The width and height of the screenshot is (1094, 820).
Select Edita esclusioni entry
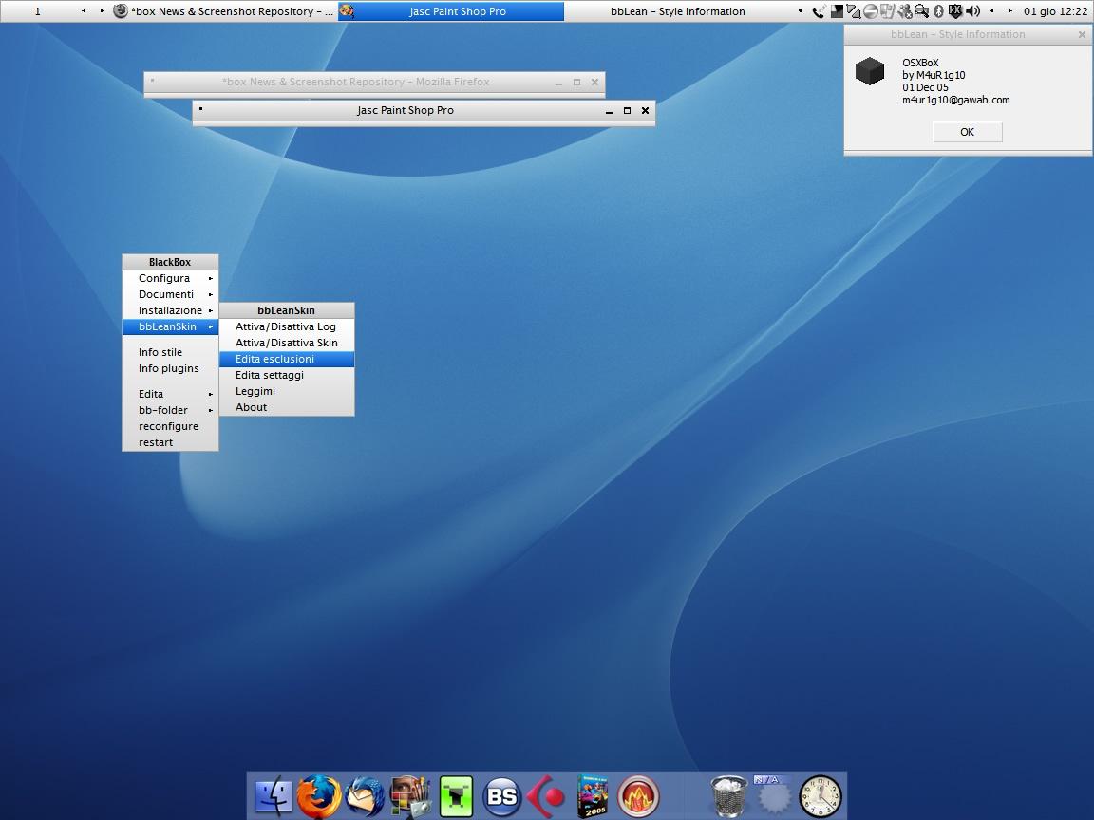click(x=287, y=359)
